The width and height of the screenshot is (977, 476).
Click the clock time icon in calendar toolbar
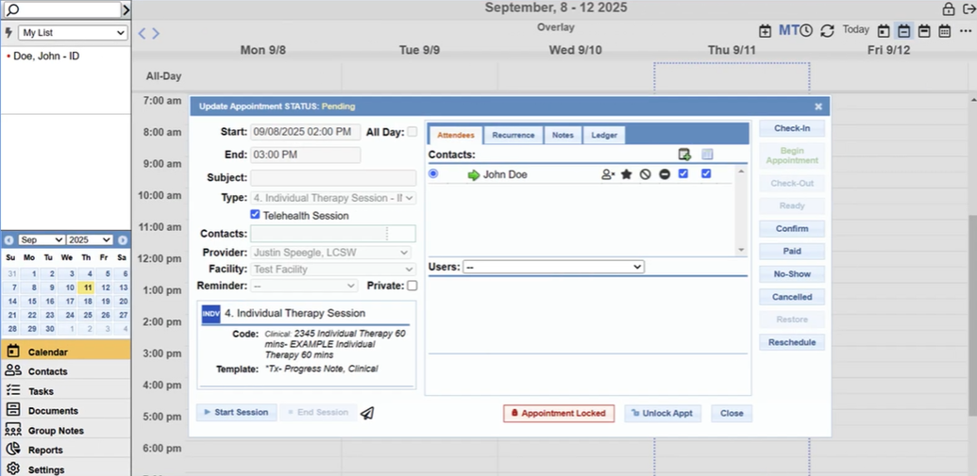806,30
